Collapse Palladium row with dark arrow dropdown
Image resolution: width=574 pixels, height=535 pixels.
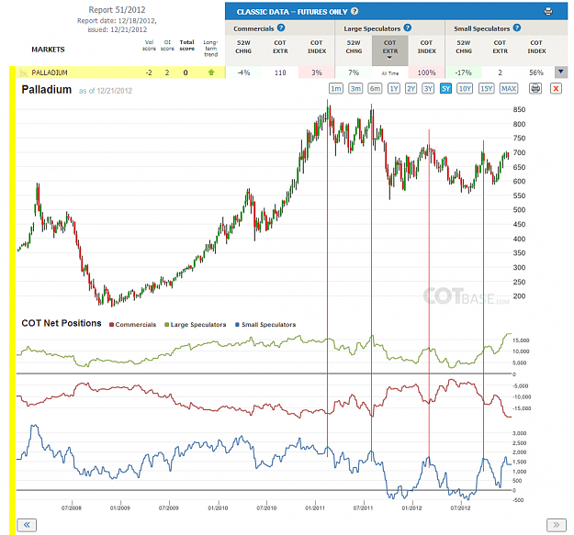pyautogui.click(x=561, y=72)
